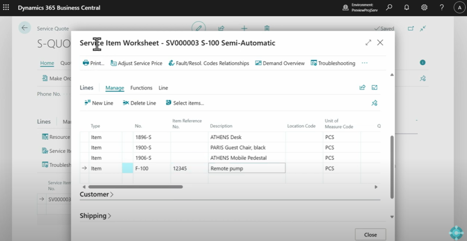This screenshot has width=467, height=241.
Task: Select the Line tab in Lines
Action: click(163, 88)
